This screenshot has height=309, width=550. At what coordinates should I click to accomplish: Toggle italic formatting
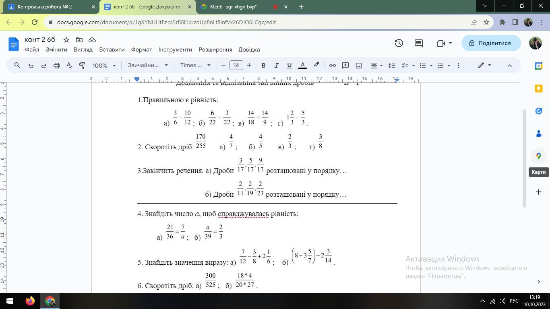pyautogui.click(x=276, y=65)
